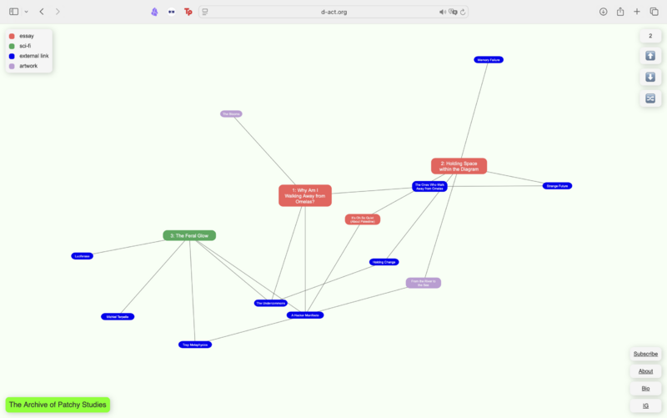Reload the page
Screen dimensions: 667x418
coord(463,12)
